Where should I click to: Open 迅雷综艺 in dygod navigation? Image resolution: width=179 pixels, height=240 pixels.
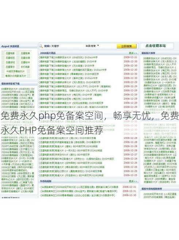[10, 58]
